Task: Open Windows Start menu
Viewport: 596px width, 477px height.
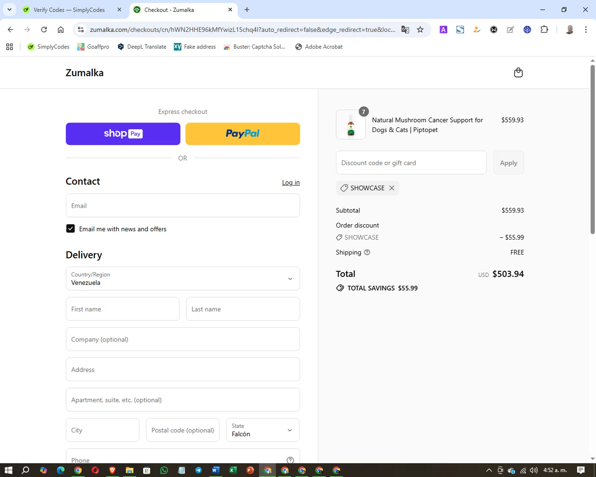Action: pos(8,470)
